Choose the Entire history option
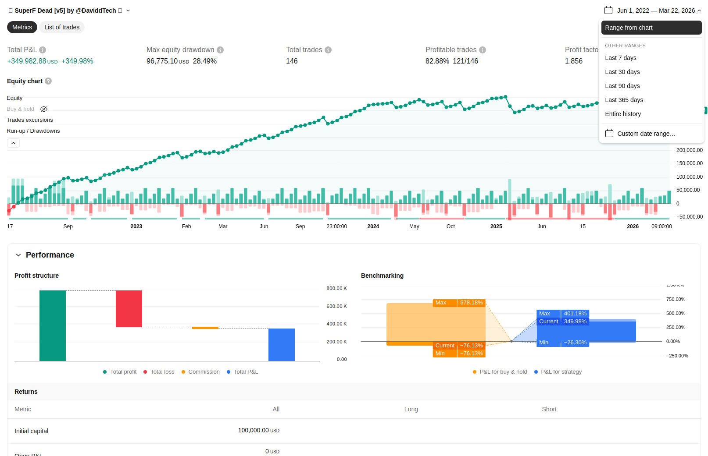This screenshot has width=708, height=456. tap(623, 114)
